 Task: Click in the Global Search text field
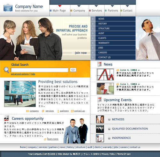point(39,70)
